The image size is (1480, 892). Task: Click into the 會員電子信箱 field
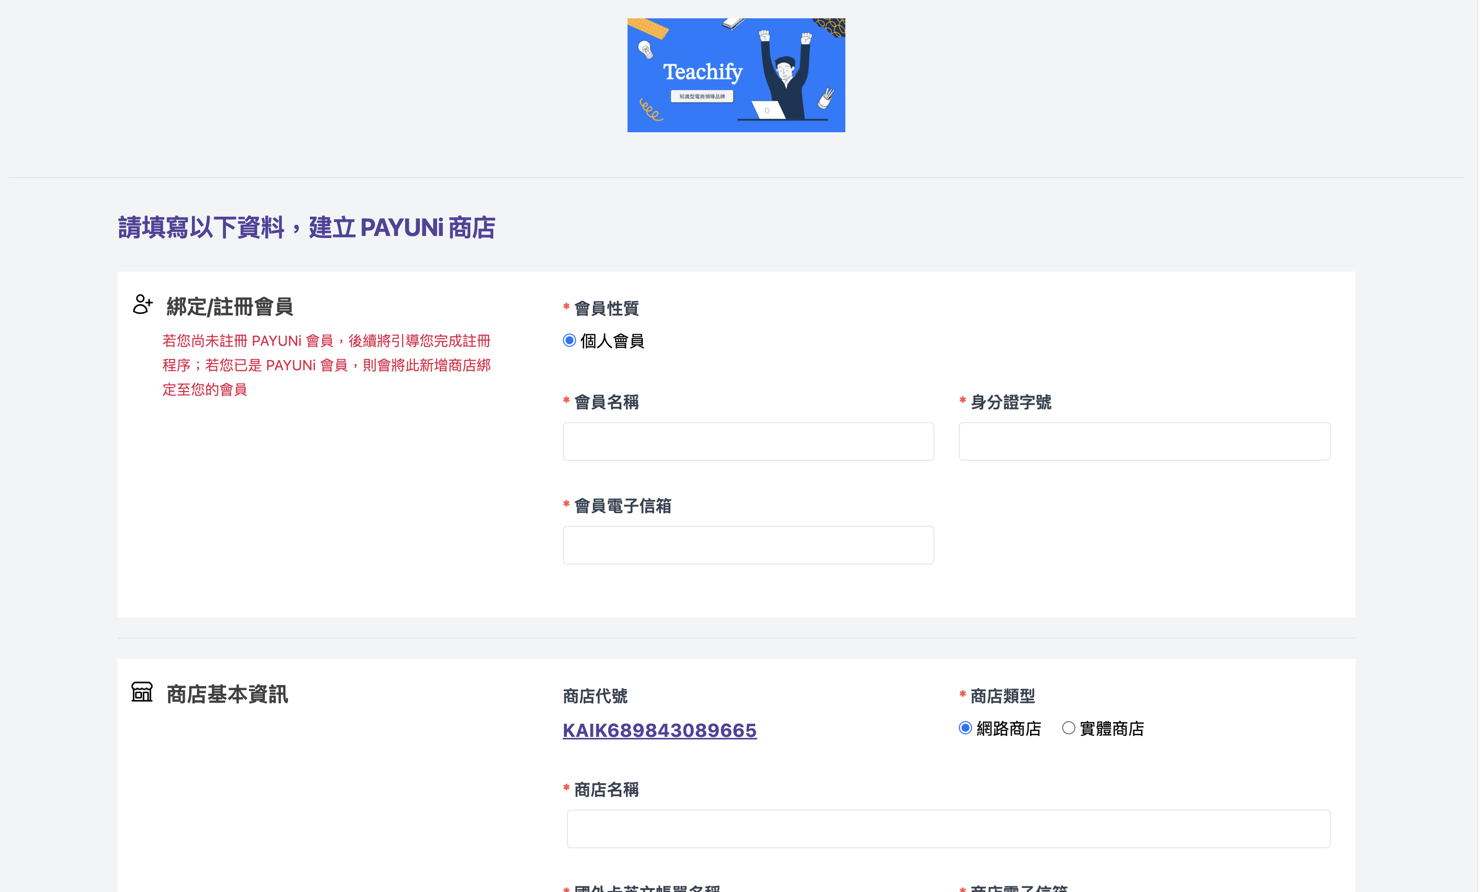[x=749, y=545]
